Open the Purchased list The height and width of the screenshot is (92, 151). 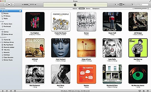[x=7, y=26]
